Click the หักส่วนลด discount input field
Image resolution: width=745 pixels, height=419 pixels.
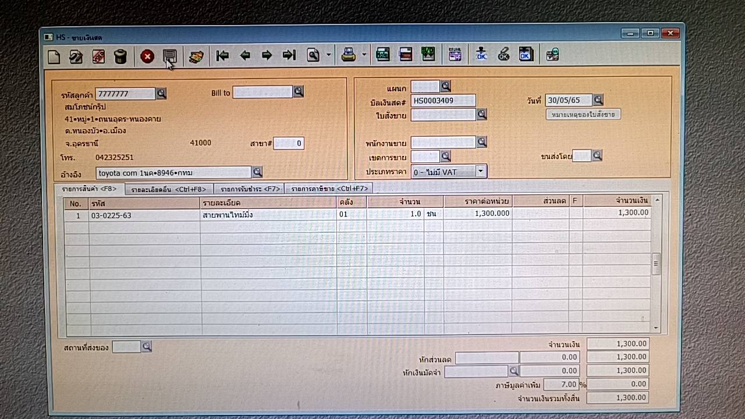tap(487, 357)
